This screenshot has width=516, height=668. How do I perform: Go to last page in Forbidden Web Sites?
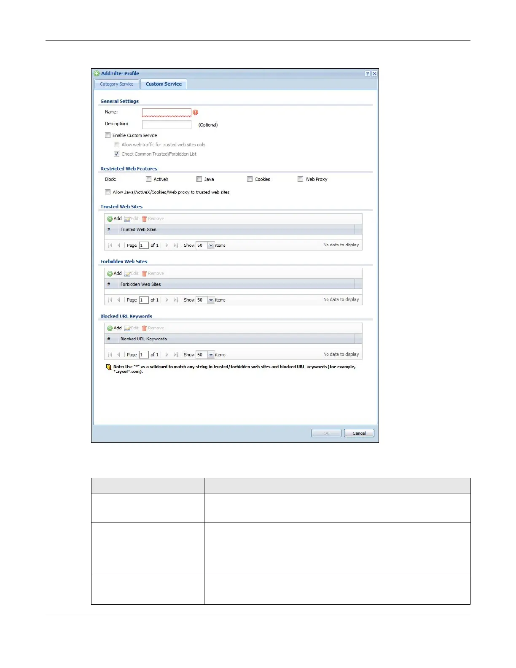click(176, 300)
